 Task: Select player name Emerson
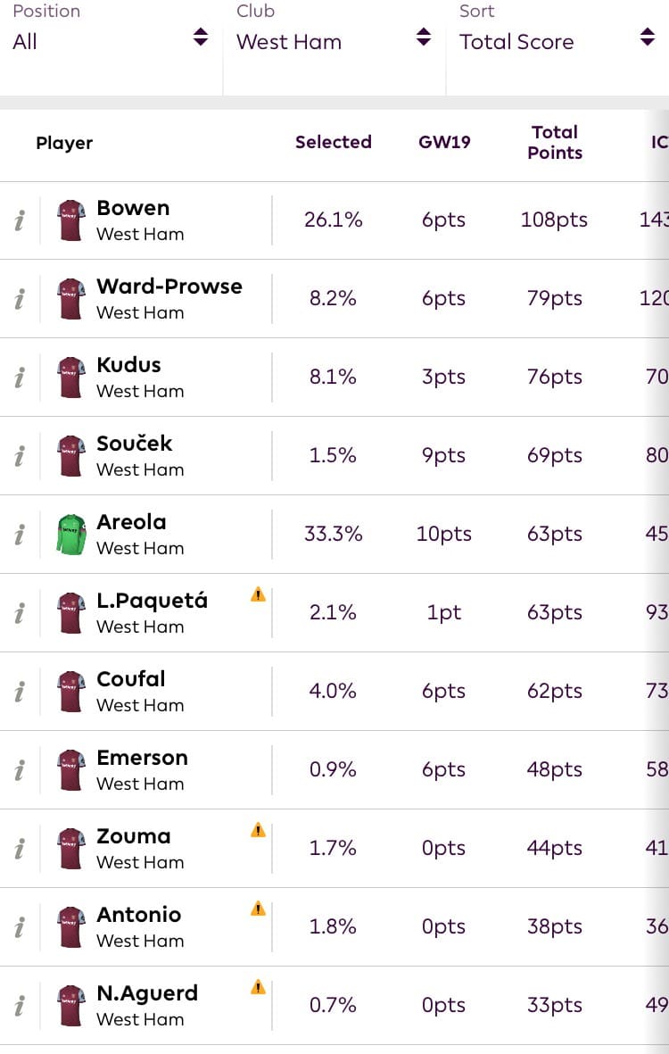[x=142, y=758]
